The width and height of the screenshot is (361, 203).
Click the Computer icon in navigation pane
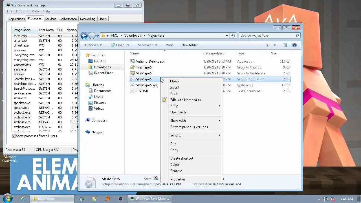[88, 120]
